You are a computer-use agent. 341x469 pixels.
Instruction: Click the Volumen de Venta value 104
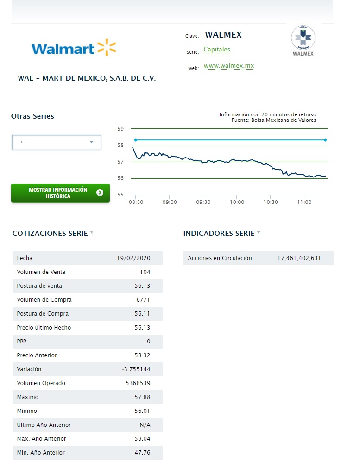[145, 272]
